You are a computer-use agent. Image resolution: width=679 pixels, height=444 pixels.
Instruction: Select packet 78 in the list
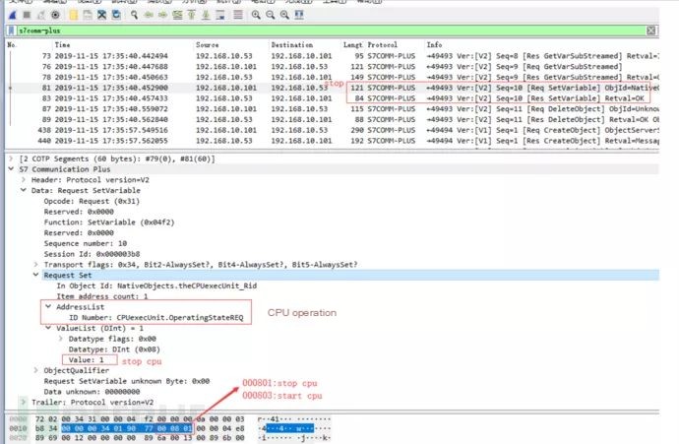pos(333,77)
